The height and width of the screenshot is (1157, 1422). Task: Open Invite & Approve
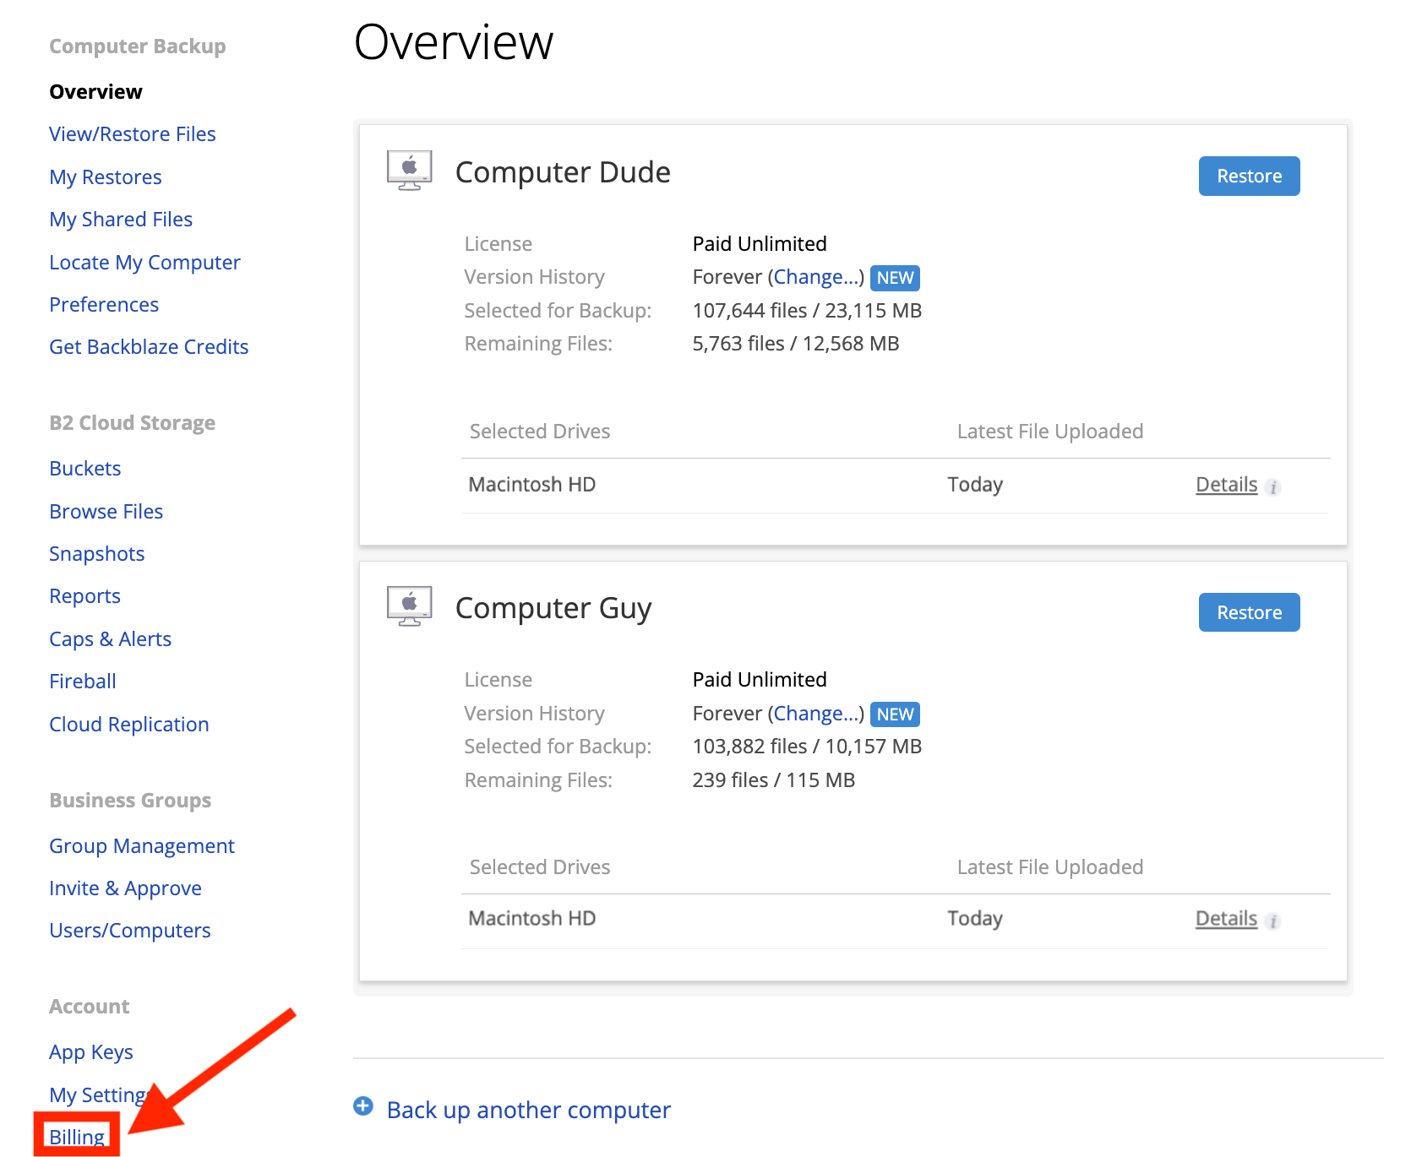126,888
